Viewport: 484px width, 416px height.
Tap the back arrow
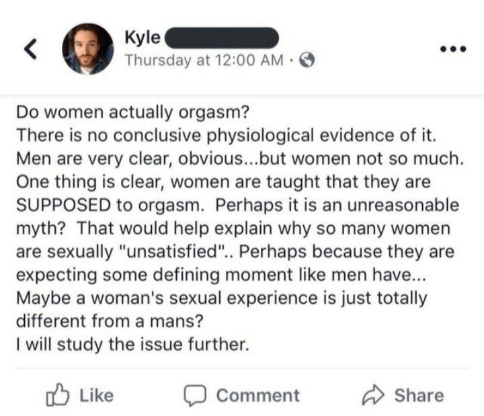pyautogui.click(x=31, y=48)
